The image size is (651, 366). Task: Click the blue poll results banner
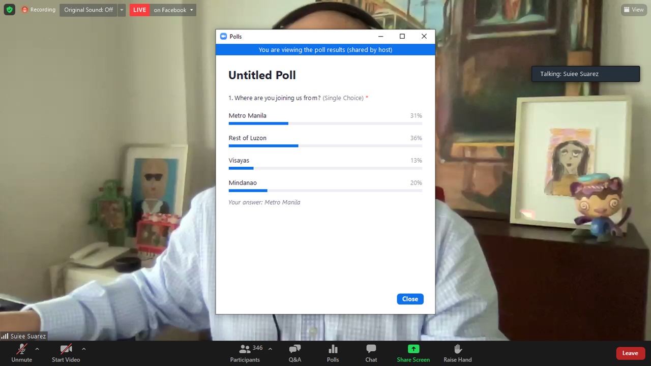325,50
